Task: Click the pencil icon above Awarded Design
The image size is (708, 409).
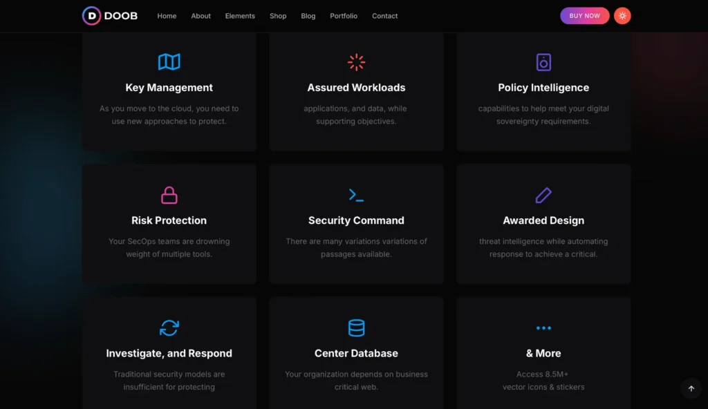Action: pos(543,195)
